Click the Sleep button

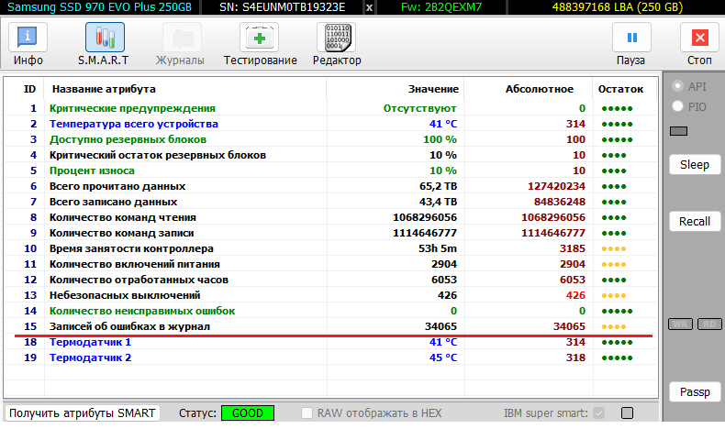coord(695,165)
